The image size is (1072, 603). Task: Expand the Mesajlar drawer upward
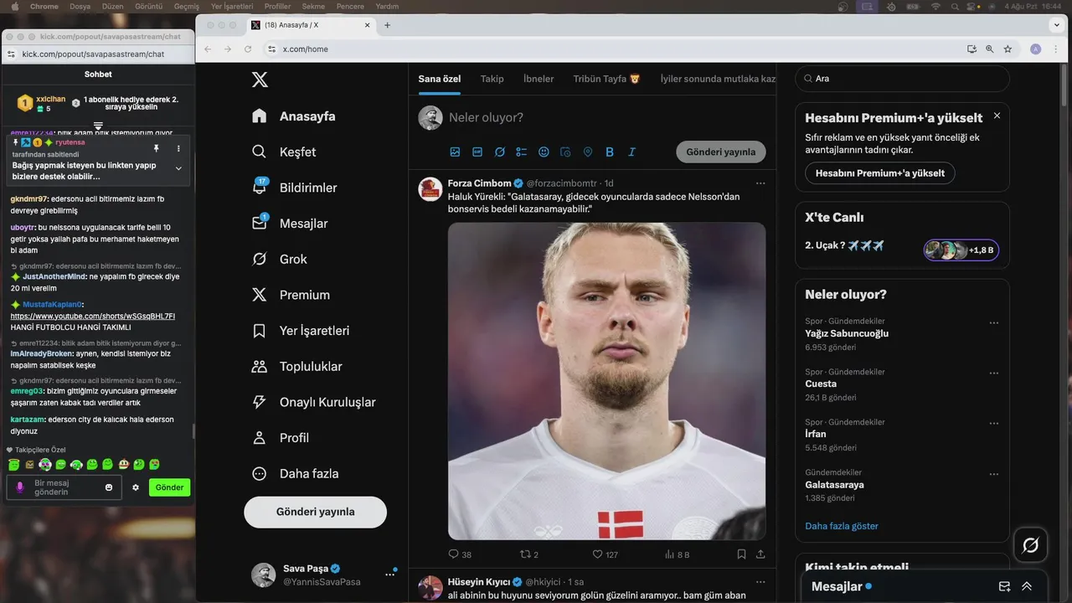pyautogui.click(x=1027, y=586)
